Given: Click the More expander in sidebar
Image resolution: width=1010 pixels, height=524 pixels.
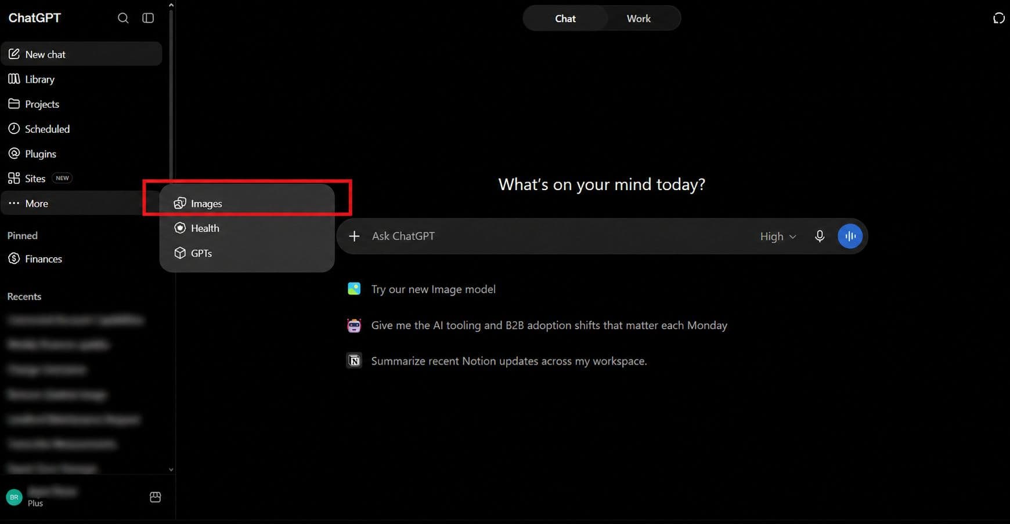Looking at the screenshot, I should coord(81,203).
